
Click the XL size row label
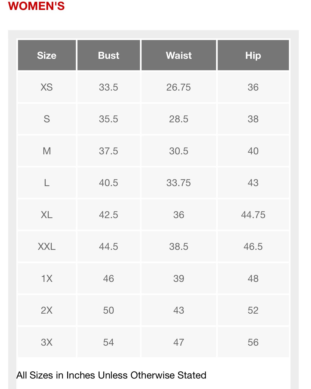click(x=47, y=215)
